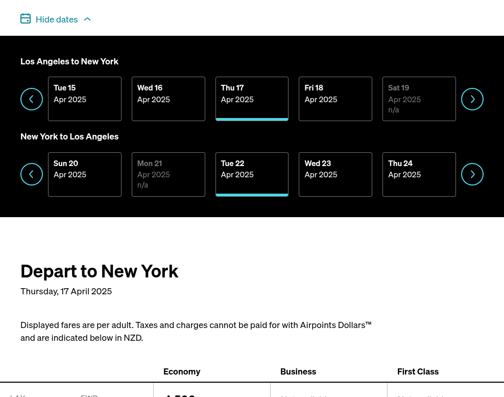The height and width of the screenshot is (397, 504).
Task: Show earlier New York to Los Angeles dates
Action: coord(32,174)
